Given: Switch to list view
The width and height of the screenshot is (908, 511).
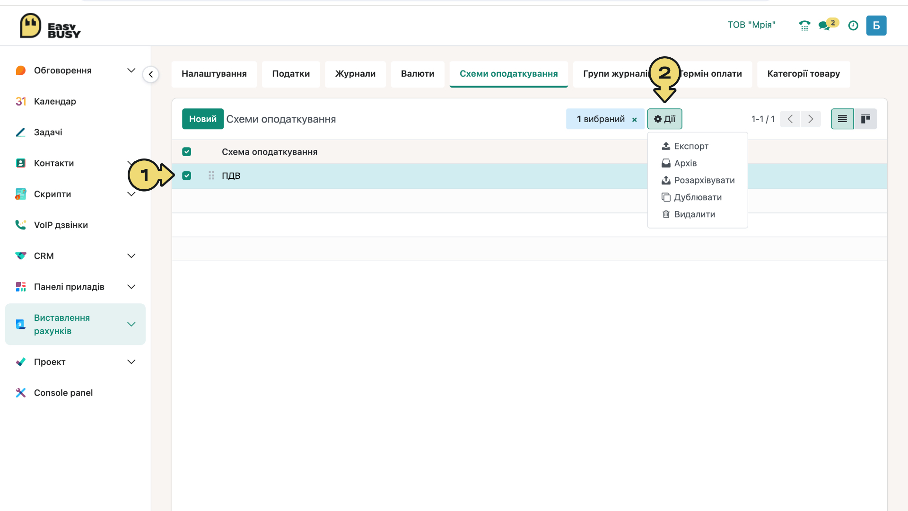Looking at the screenshot, I should (x=842, y=119).
